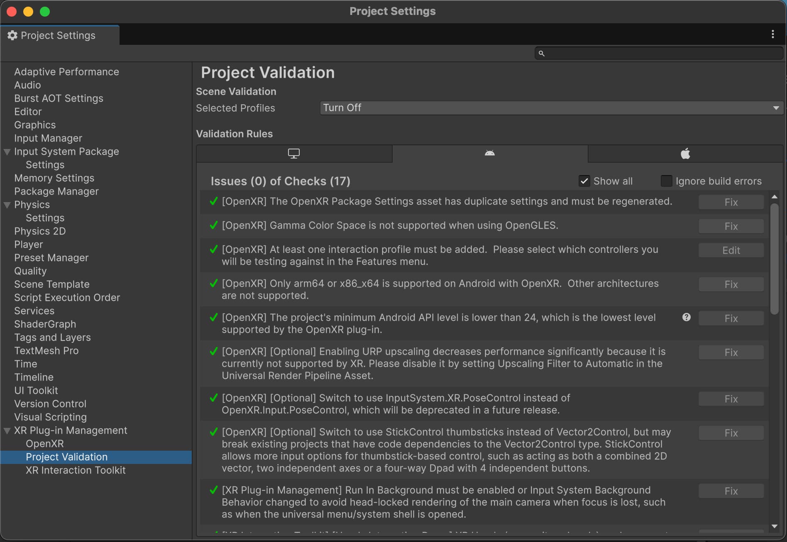Switch to the Android platform tab
787x542 pixels.
490,154
